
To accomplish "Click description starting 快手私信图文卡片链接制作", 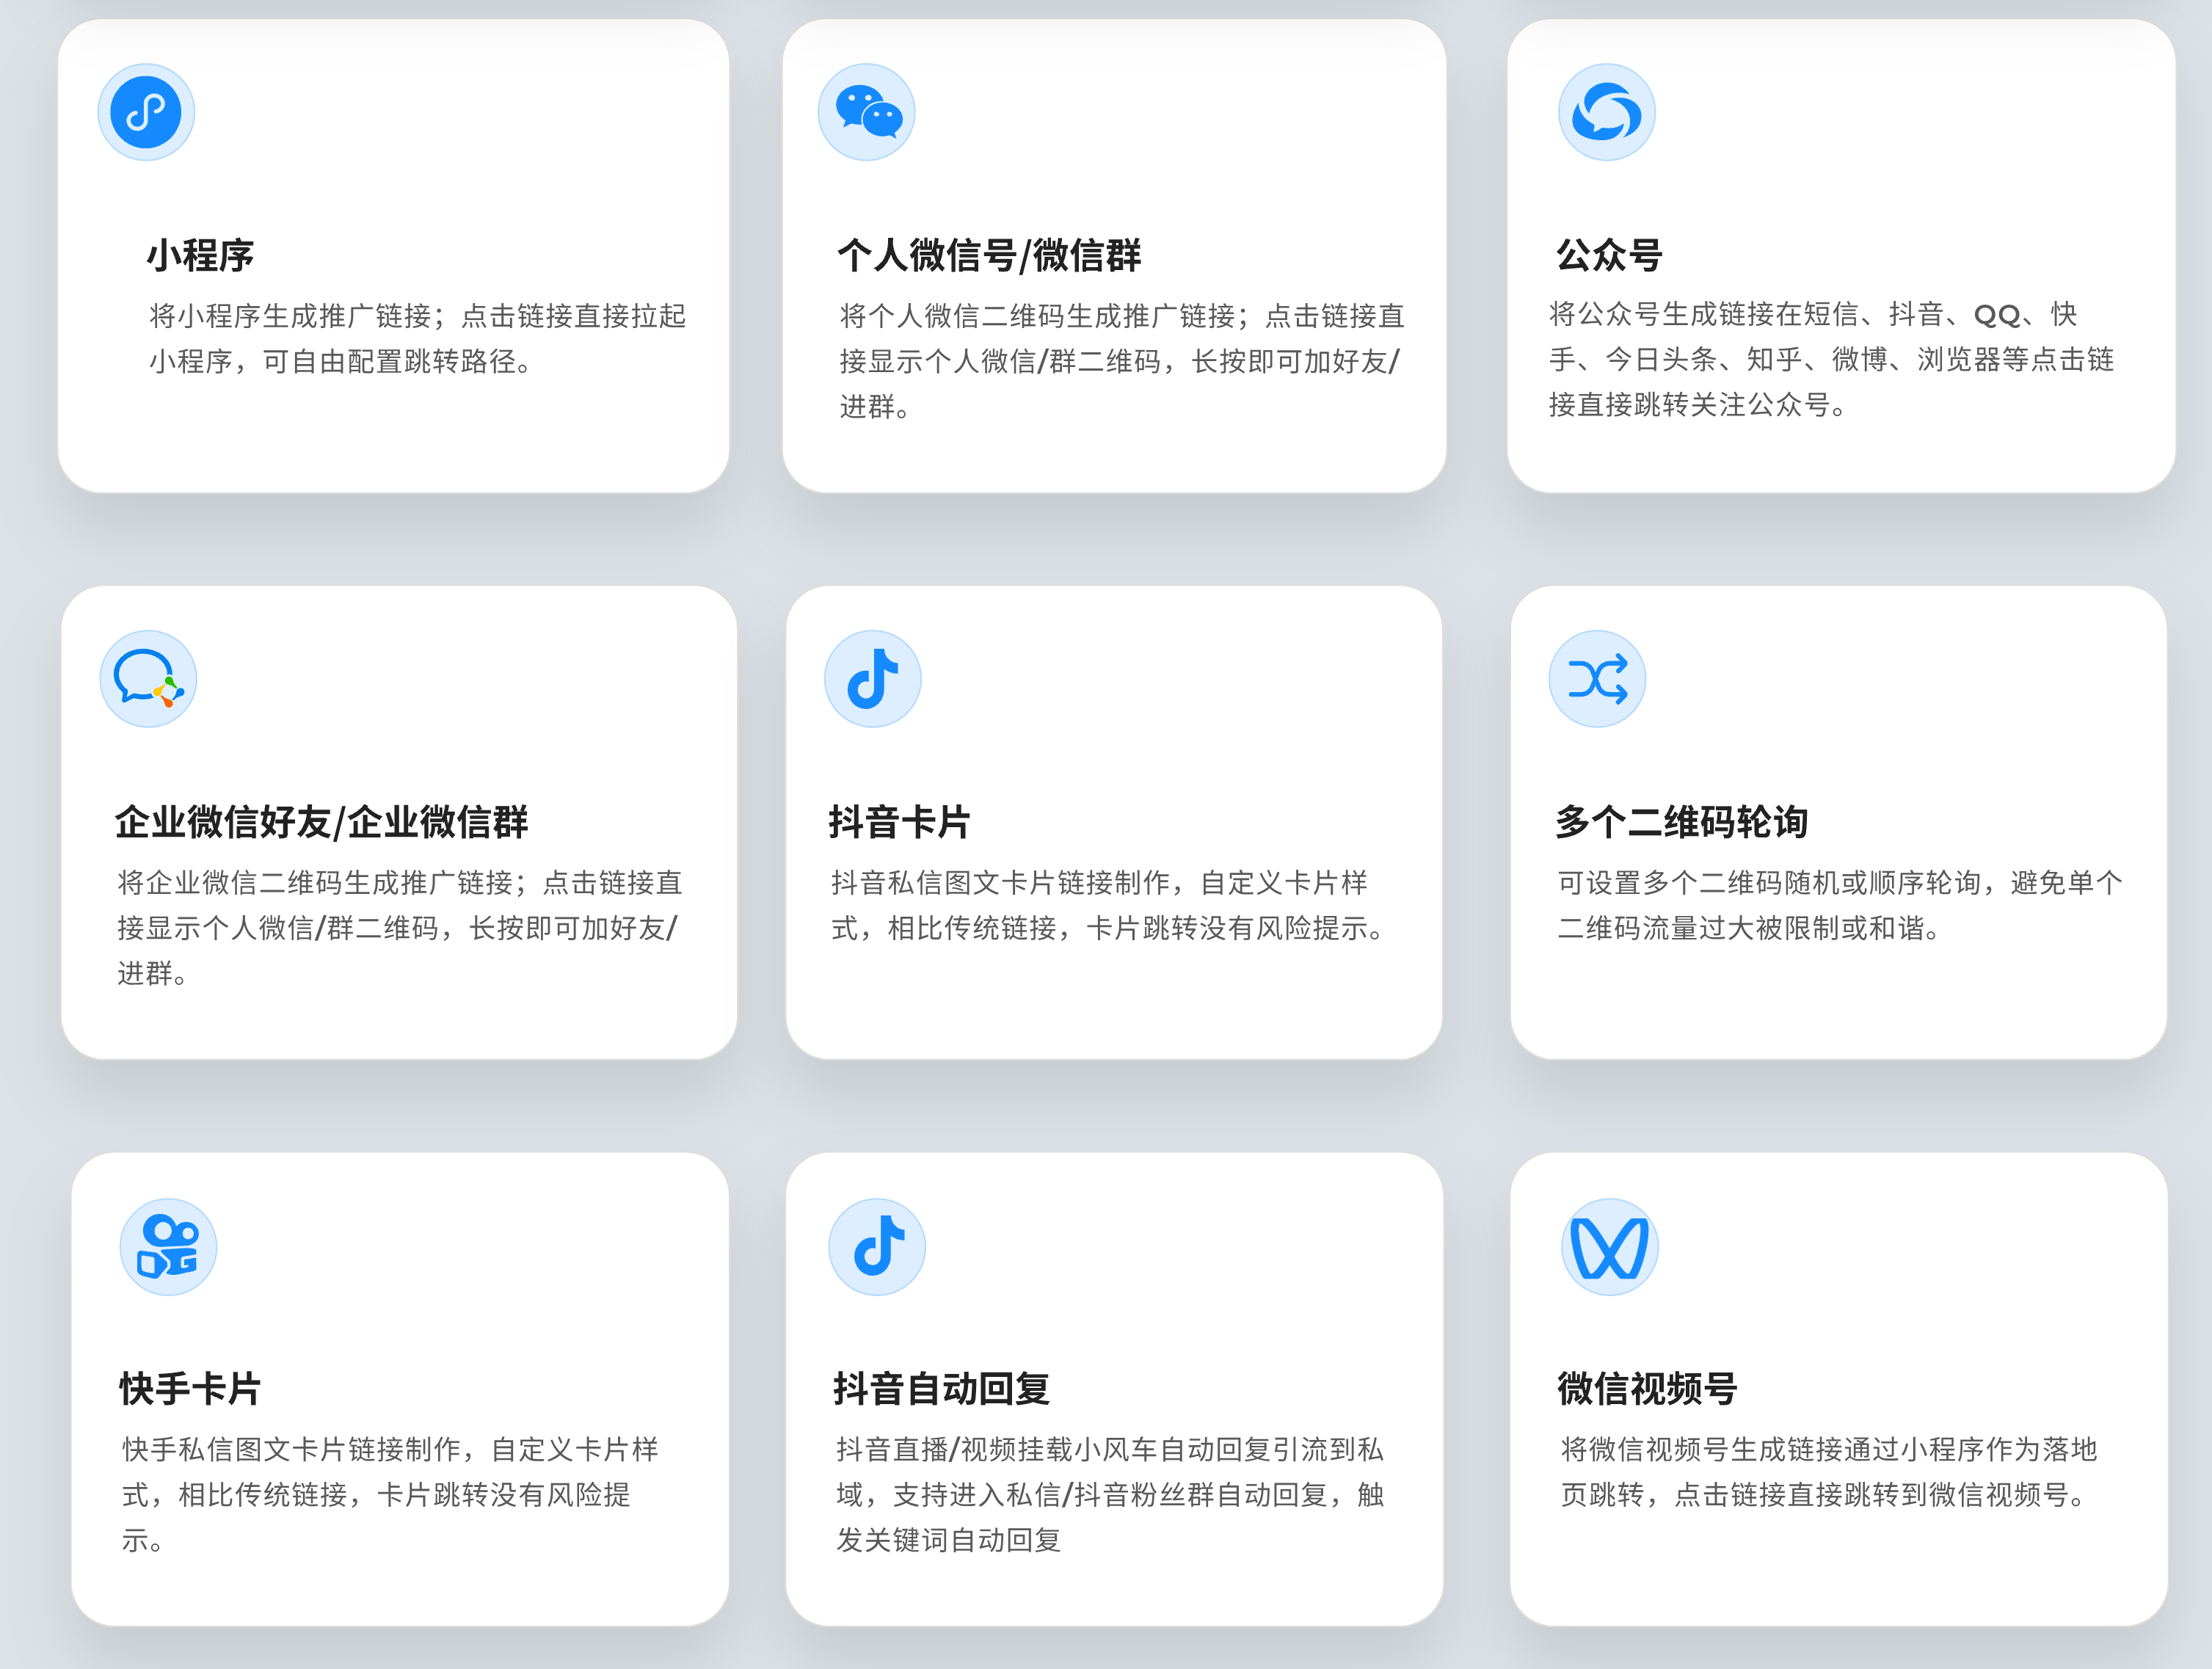I will 390,1495.
